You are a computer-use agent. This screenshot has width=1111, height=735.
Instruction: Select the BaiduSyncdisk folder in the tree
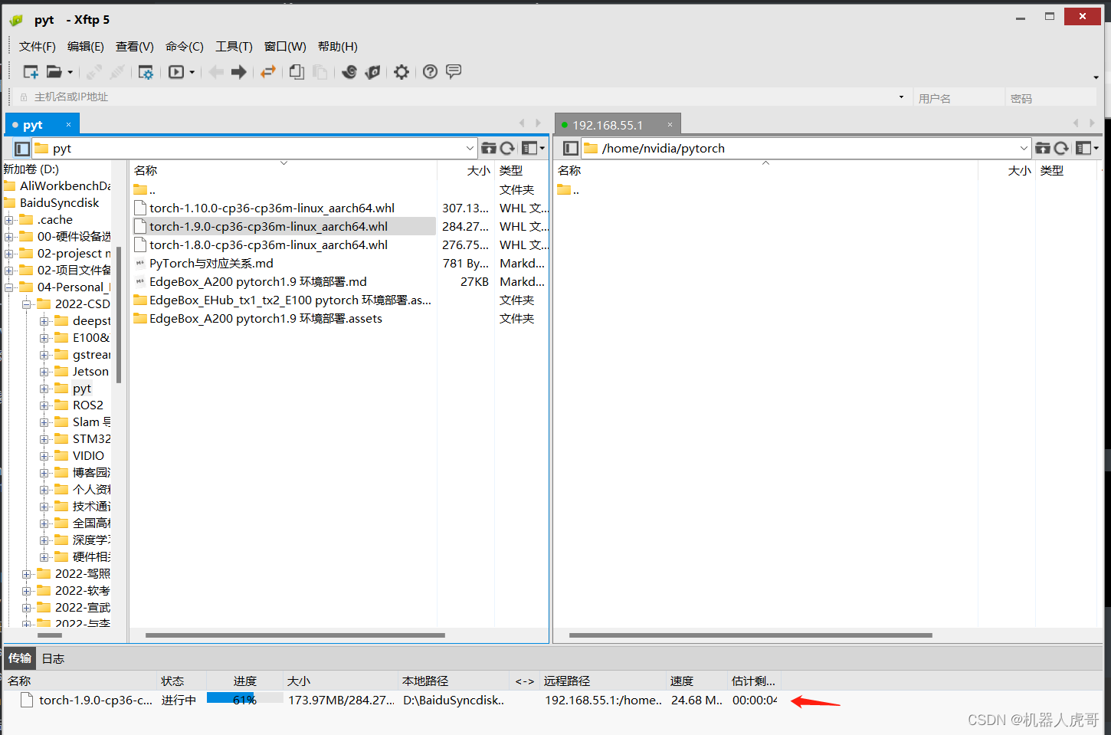coord(59,203)
